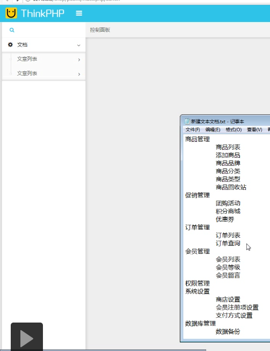Open Notepad 编辑(E) menu

click(x=213, y=129)
